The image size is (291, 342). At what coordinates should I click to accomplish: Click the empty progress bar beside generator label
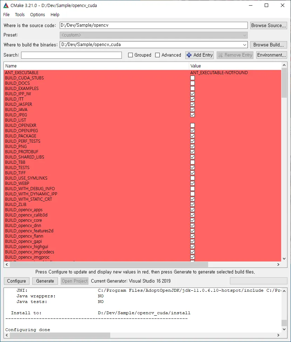tap(259, 281)
